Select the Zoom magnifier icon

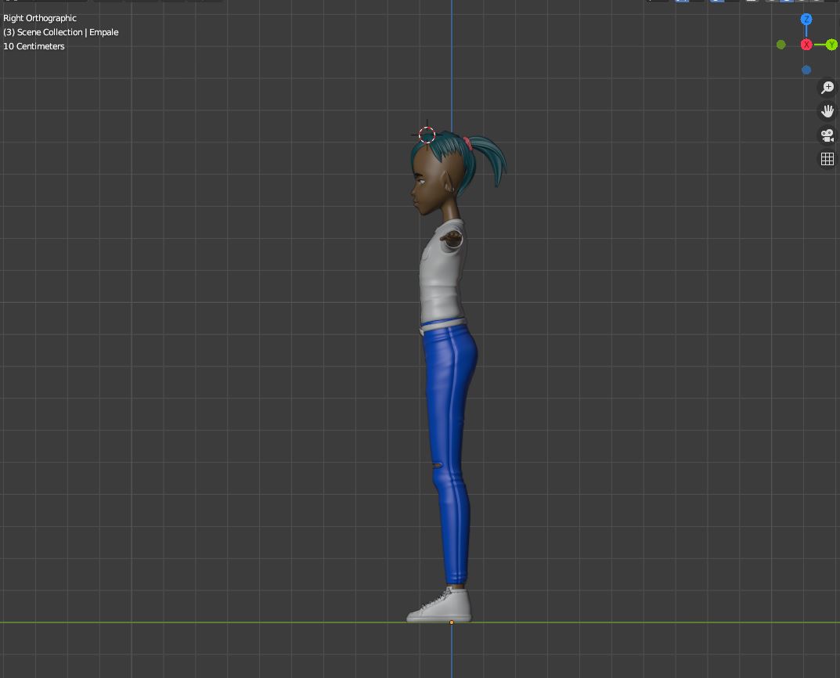[x=827, y=88]
